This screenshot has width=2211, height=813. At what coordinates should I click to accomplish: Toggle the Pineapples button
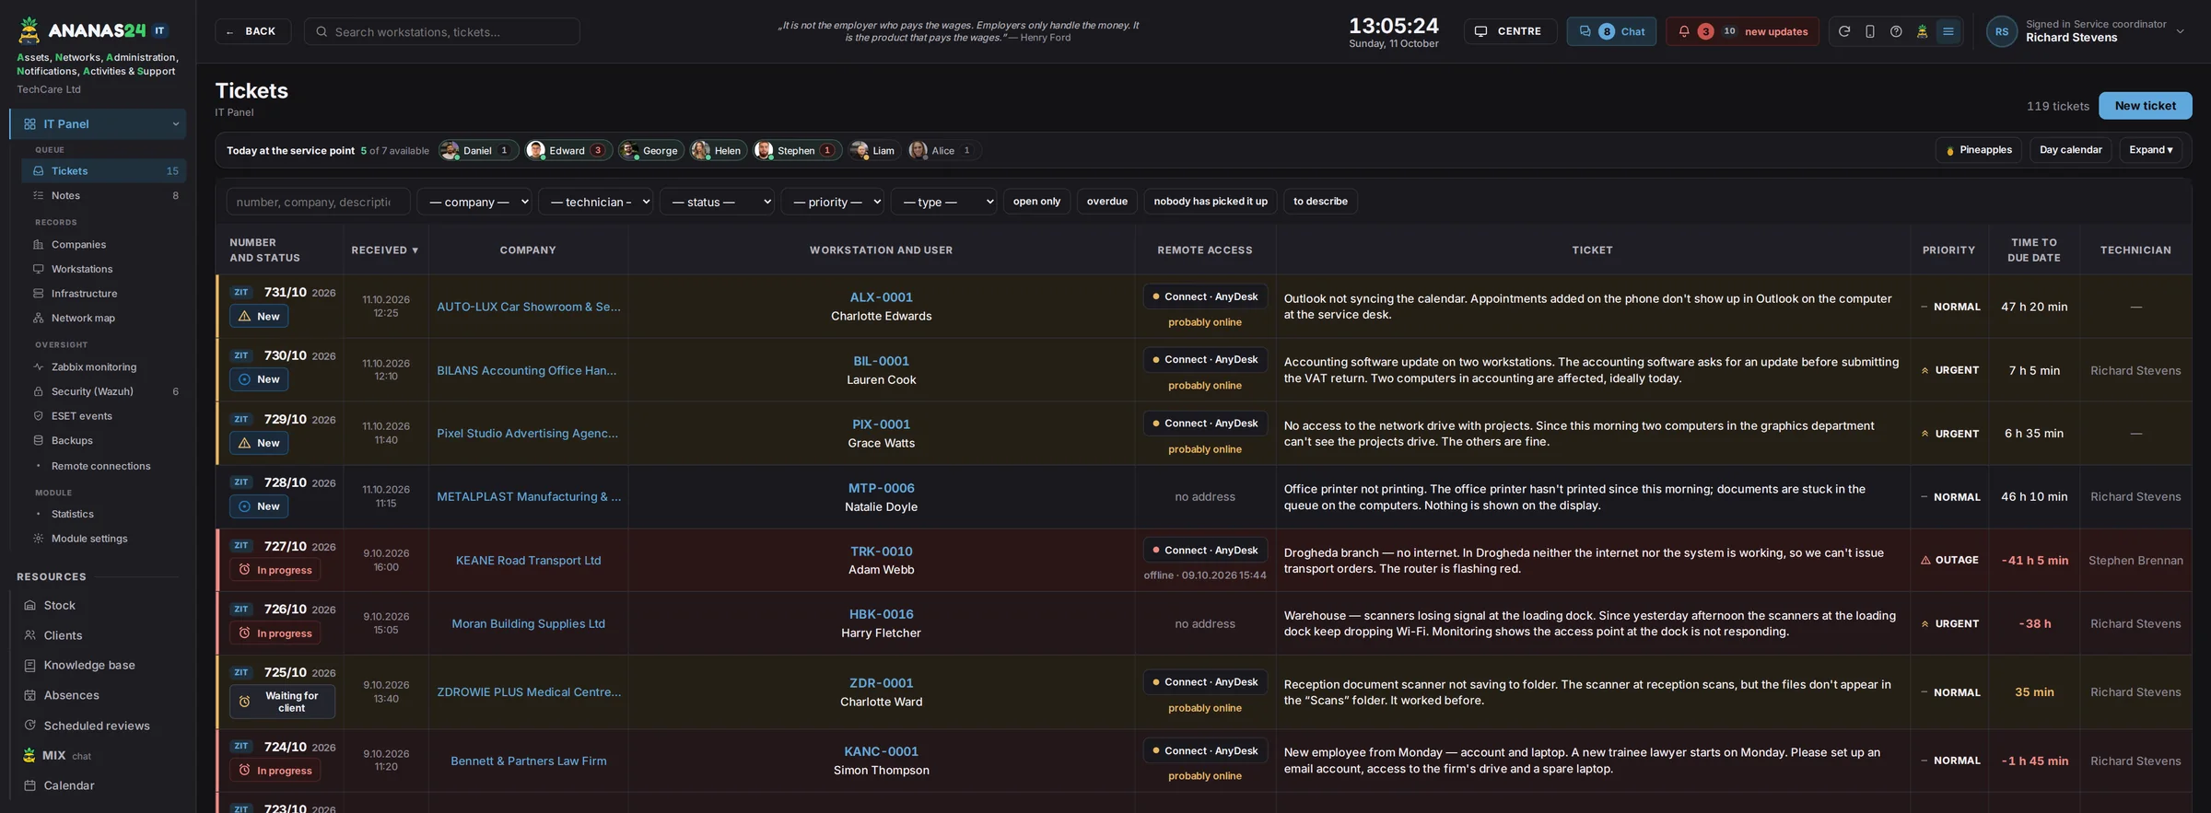coord(1978,150)
